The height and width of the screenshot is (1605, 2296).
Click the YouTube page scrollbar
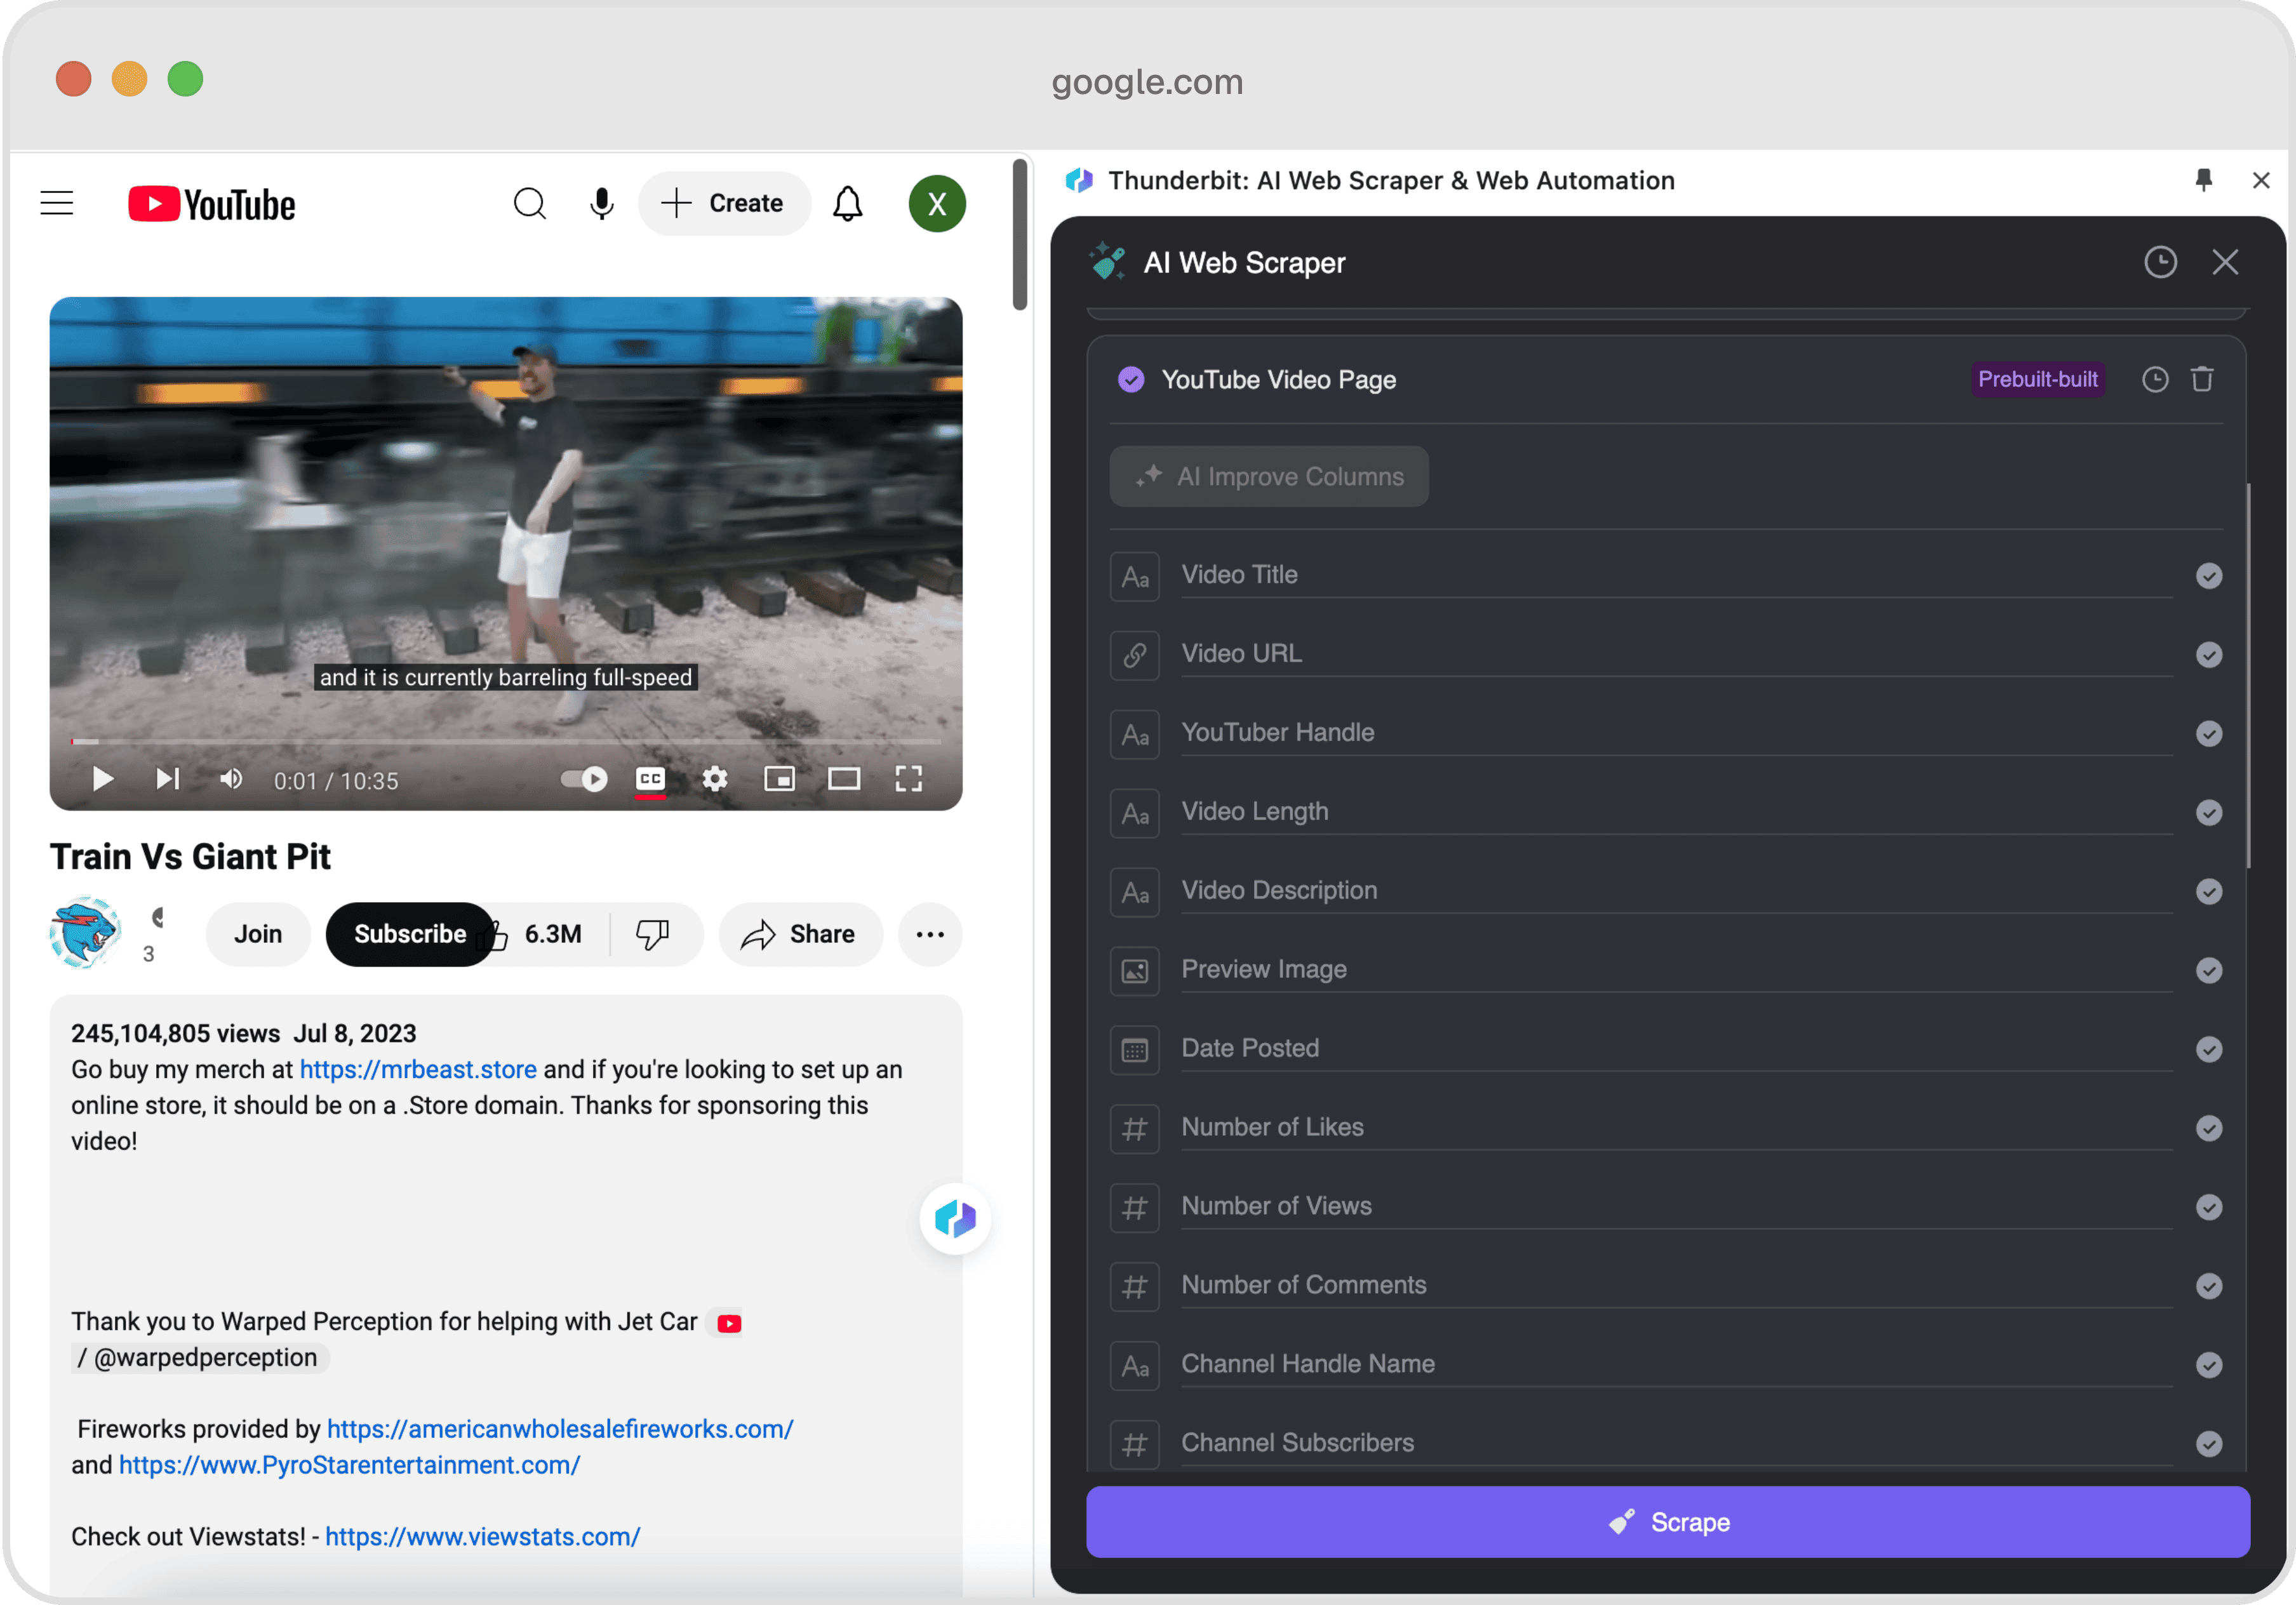click(x=1020, y=235)
